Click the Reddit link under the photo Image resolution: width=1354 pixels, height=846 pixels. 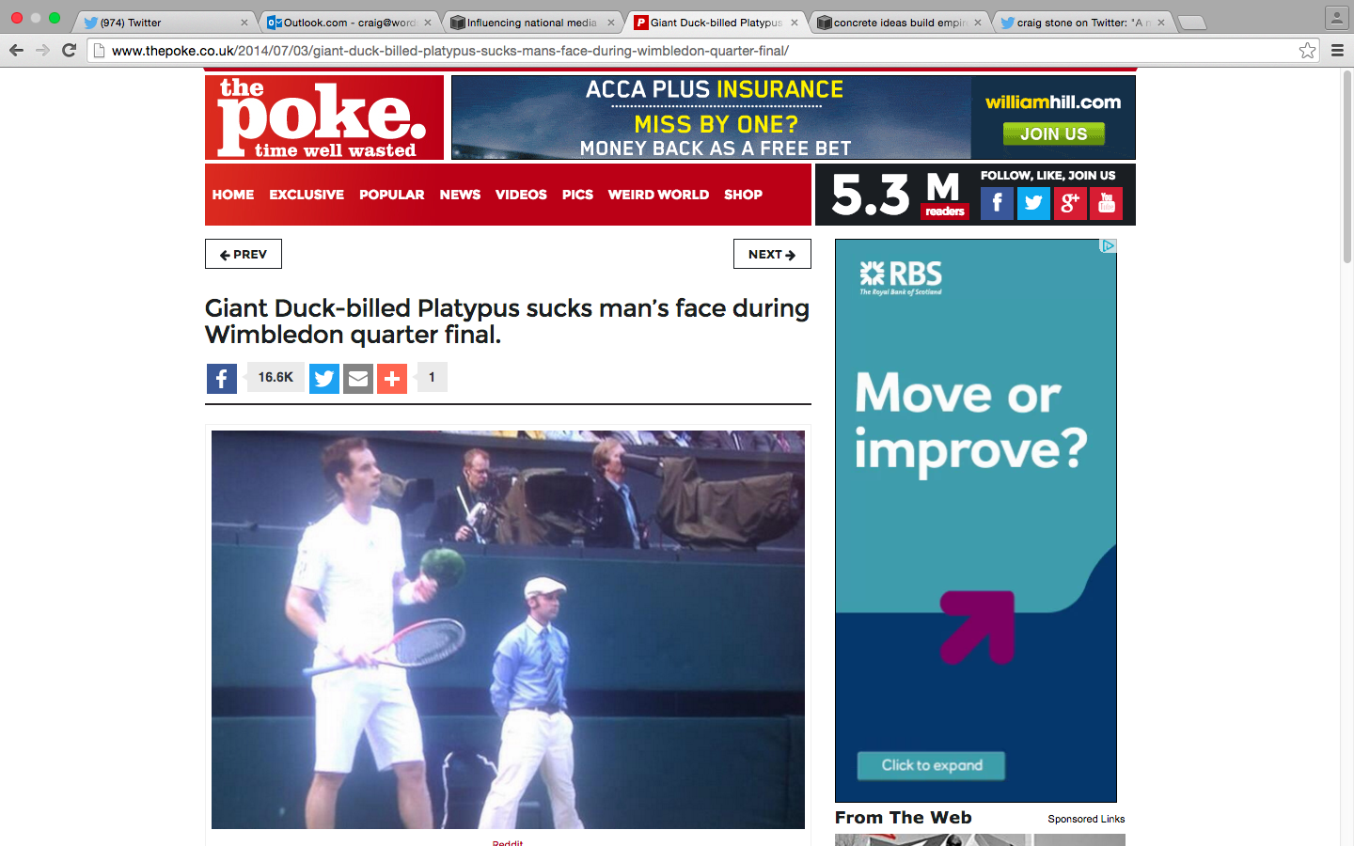click(x=508, y=842)
